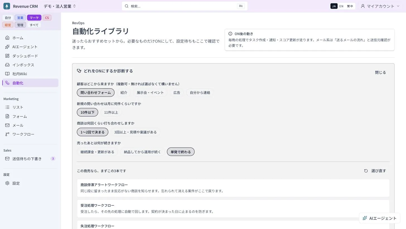
Task: Choose 3回以上・見積や稟議がある option
Action: coord(136,132)
